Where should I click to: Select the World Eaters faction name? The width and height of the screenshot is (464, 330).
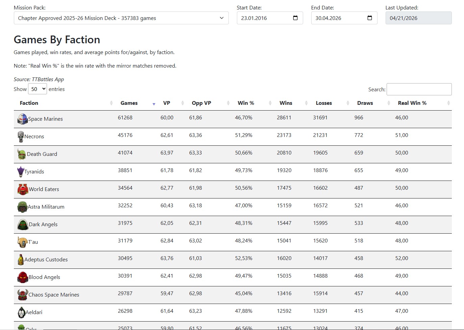(x=44, y=189)
